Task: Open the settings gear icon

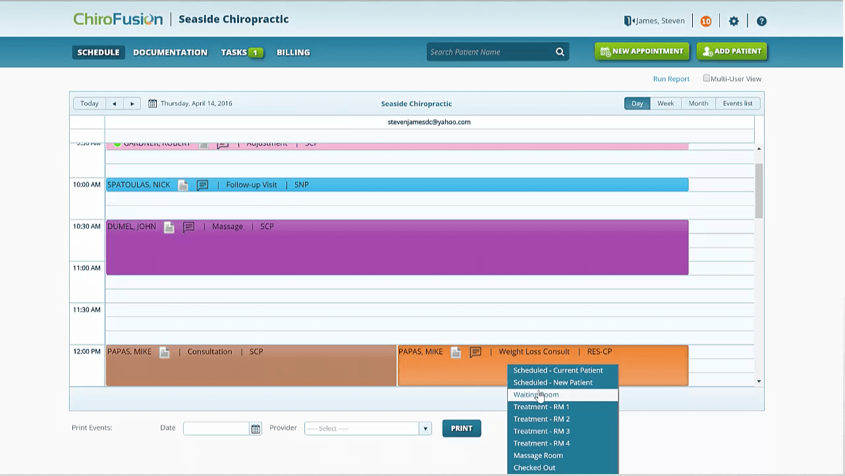Action: tap(734, 21)
